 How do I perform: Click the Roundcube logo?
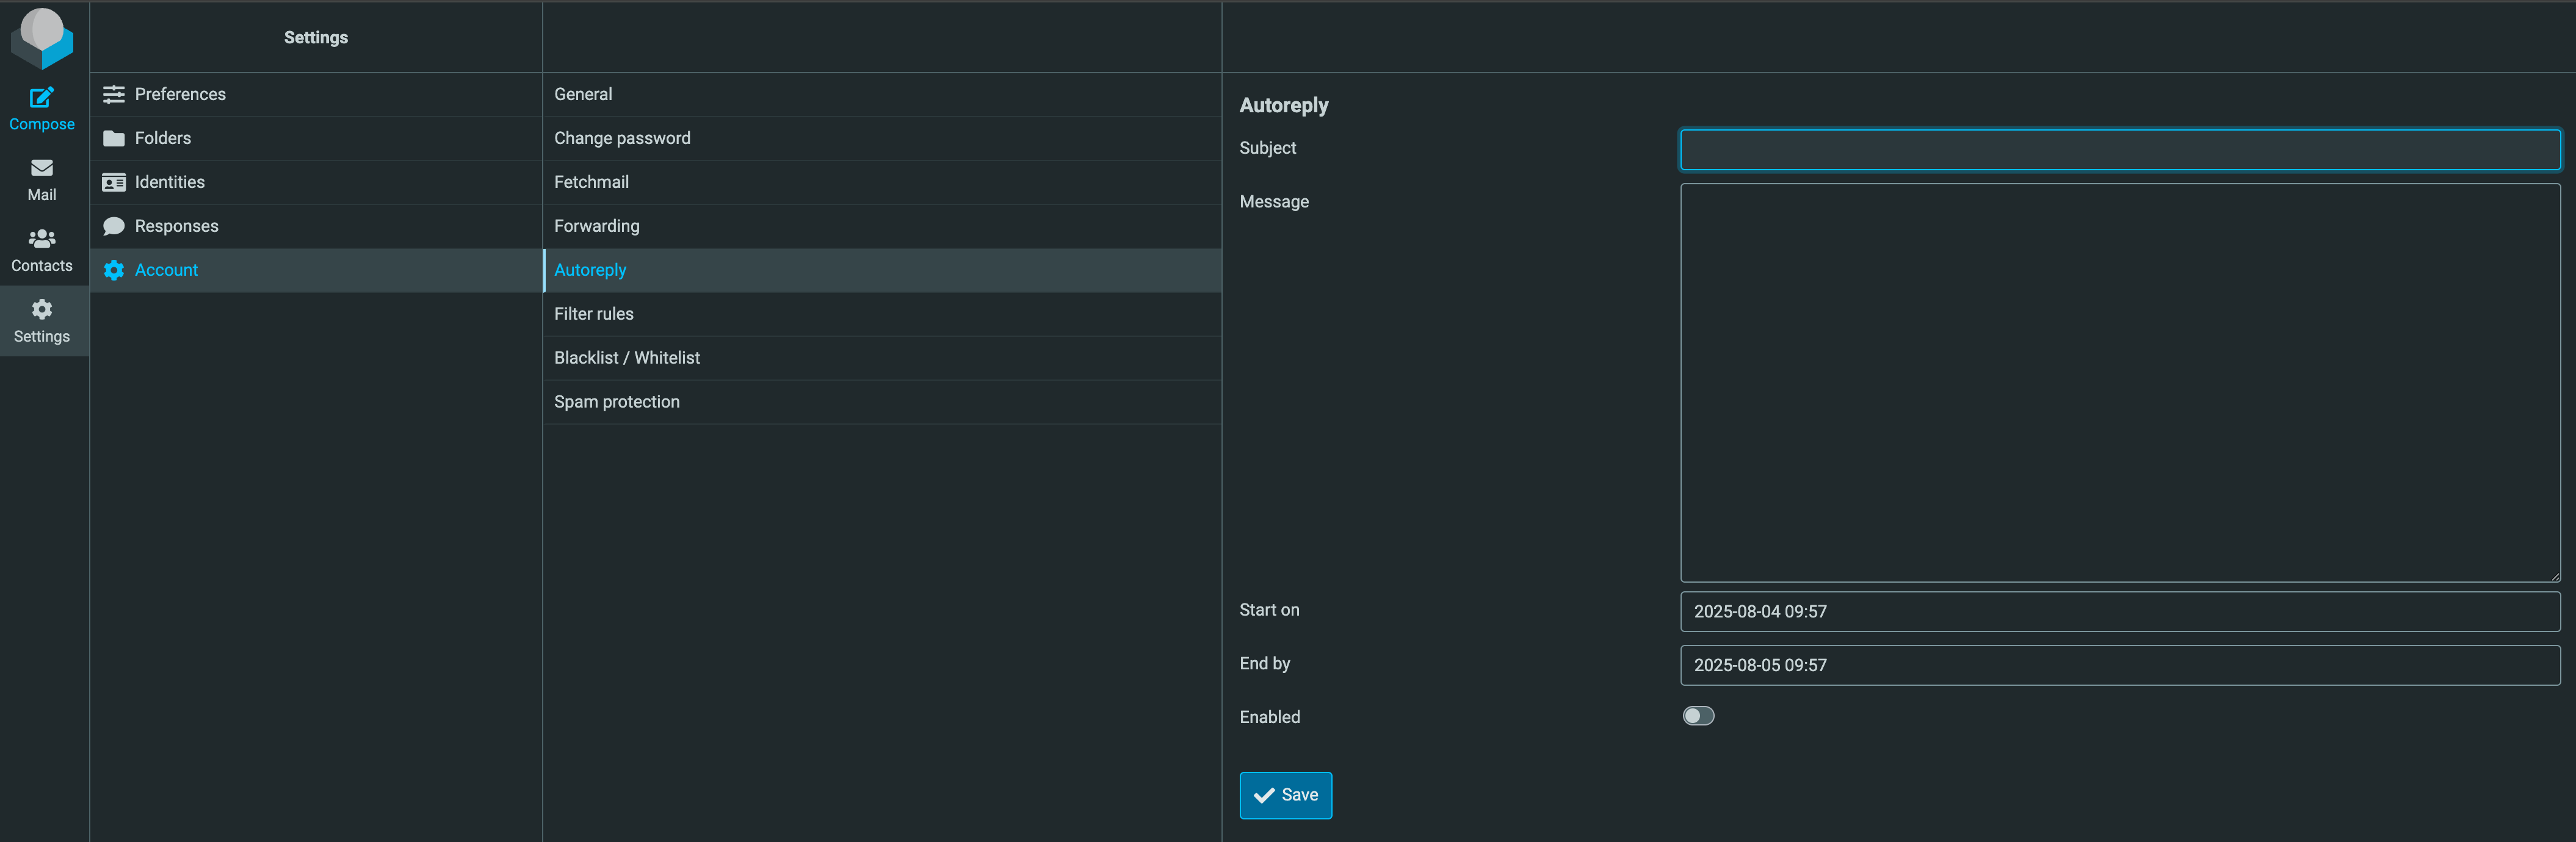point(41,36)
